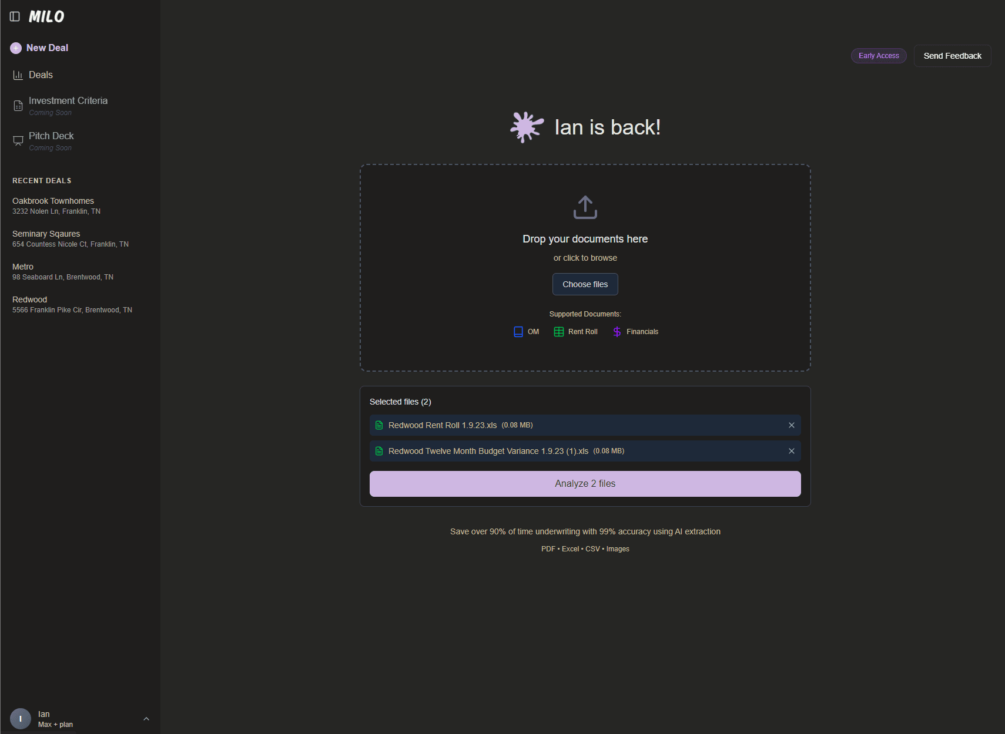Open the Deals chart icon
The width and height of the screenshot is (1005, 734).
pyautogui.click(x=18, y=75)
